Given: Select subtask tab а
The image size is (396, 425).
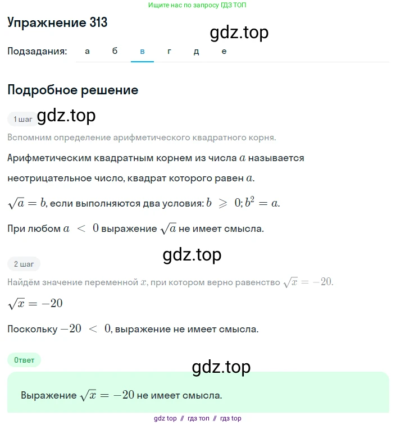Looking at the screenshot, I should pos(87,51).
